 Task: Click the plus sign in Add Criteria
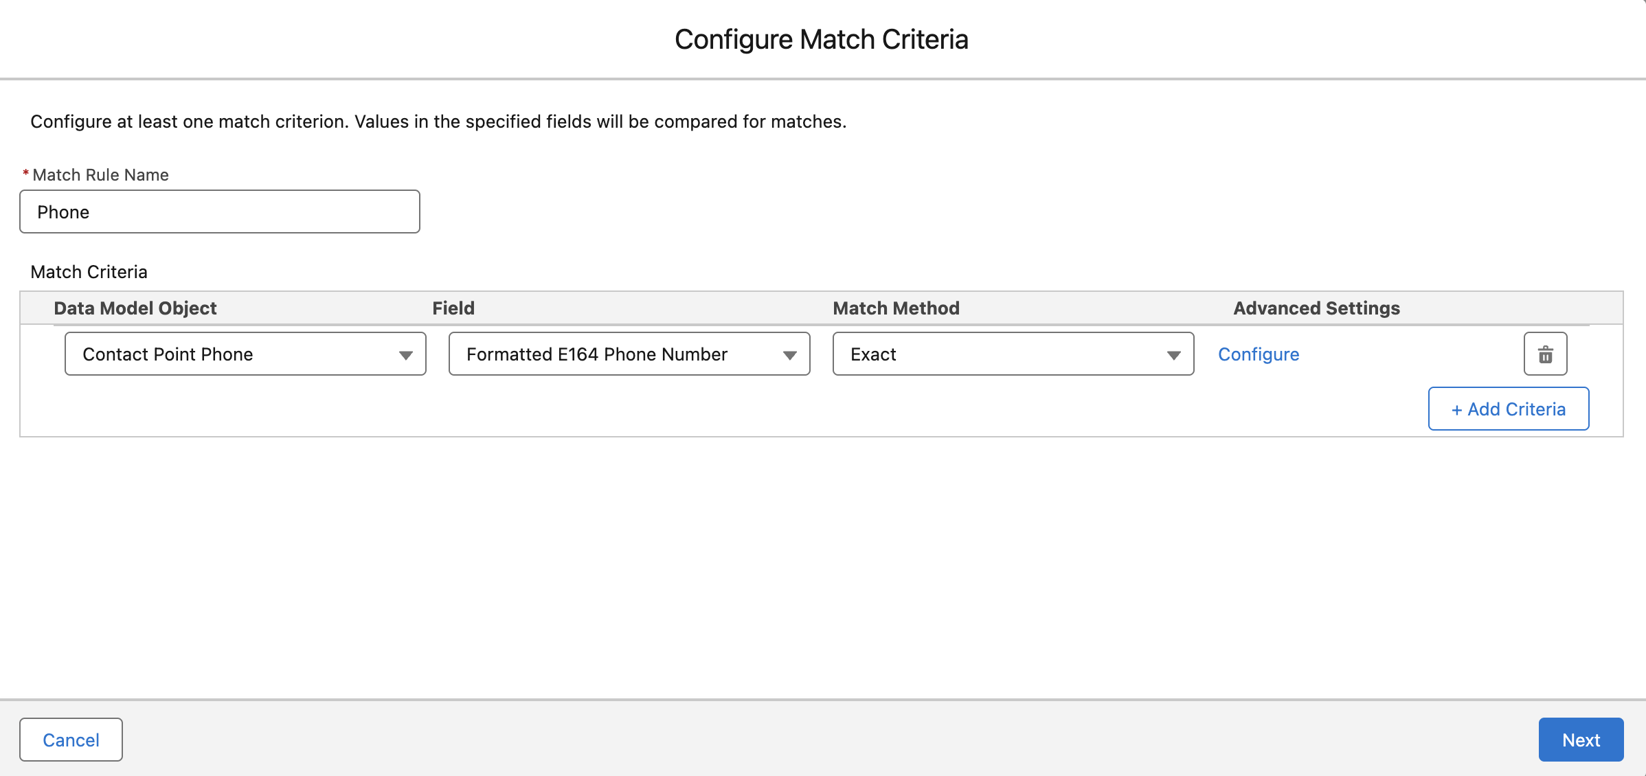[x=1456, y=410]
